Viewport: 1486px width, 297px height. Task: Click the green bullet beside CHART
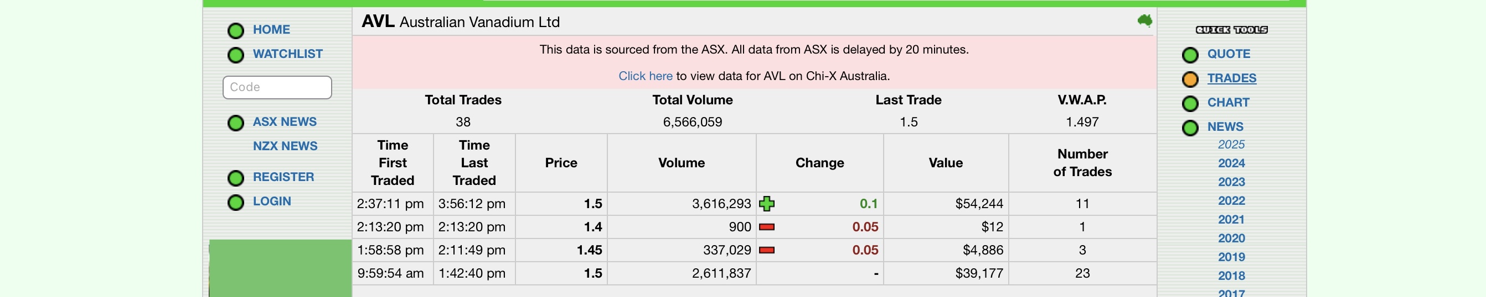(1189, 103)
